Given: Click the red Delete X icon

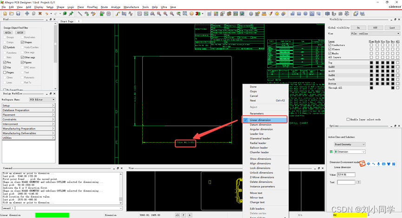Looking at the screenshot, I should click(40, 13).
